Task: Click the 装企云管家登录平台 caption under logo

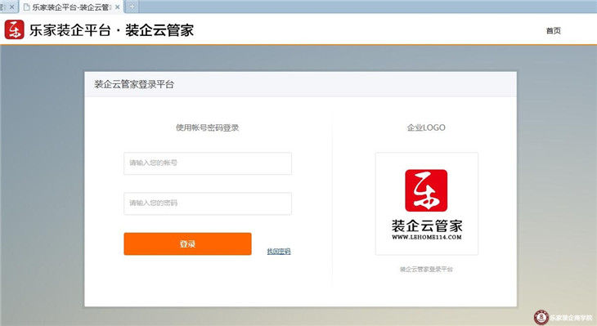Action: (x=426, y=270)
